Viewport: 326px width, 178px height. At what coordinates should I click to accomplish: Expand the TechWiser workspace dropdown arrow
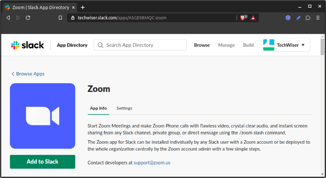(303, 45)
